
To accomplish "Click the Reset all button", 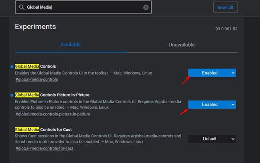I will click(225, 7).
